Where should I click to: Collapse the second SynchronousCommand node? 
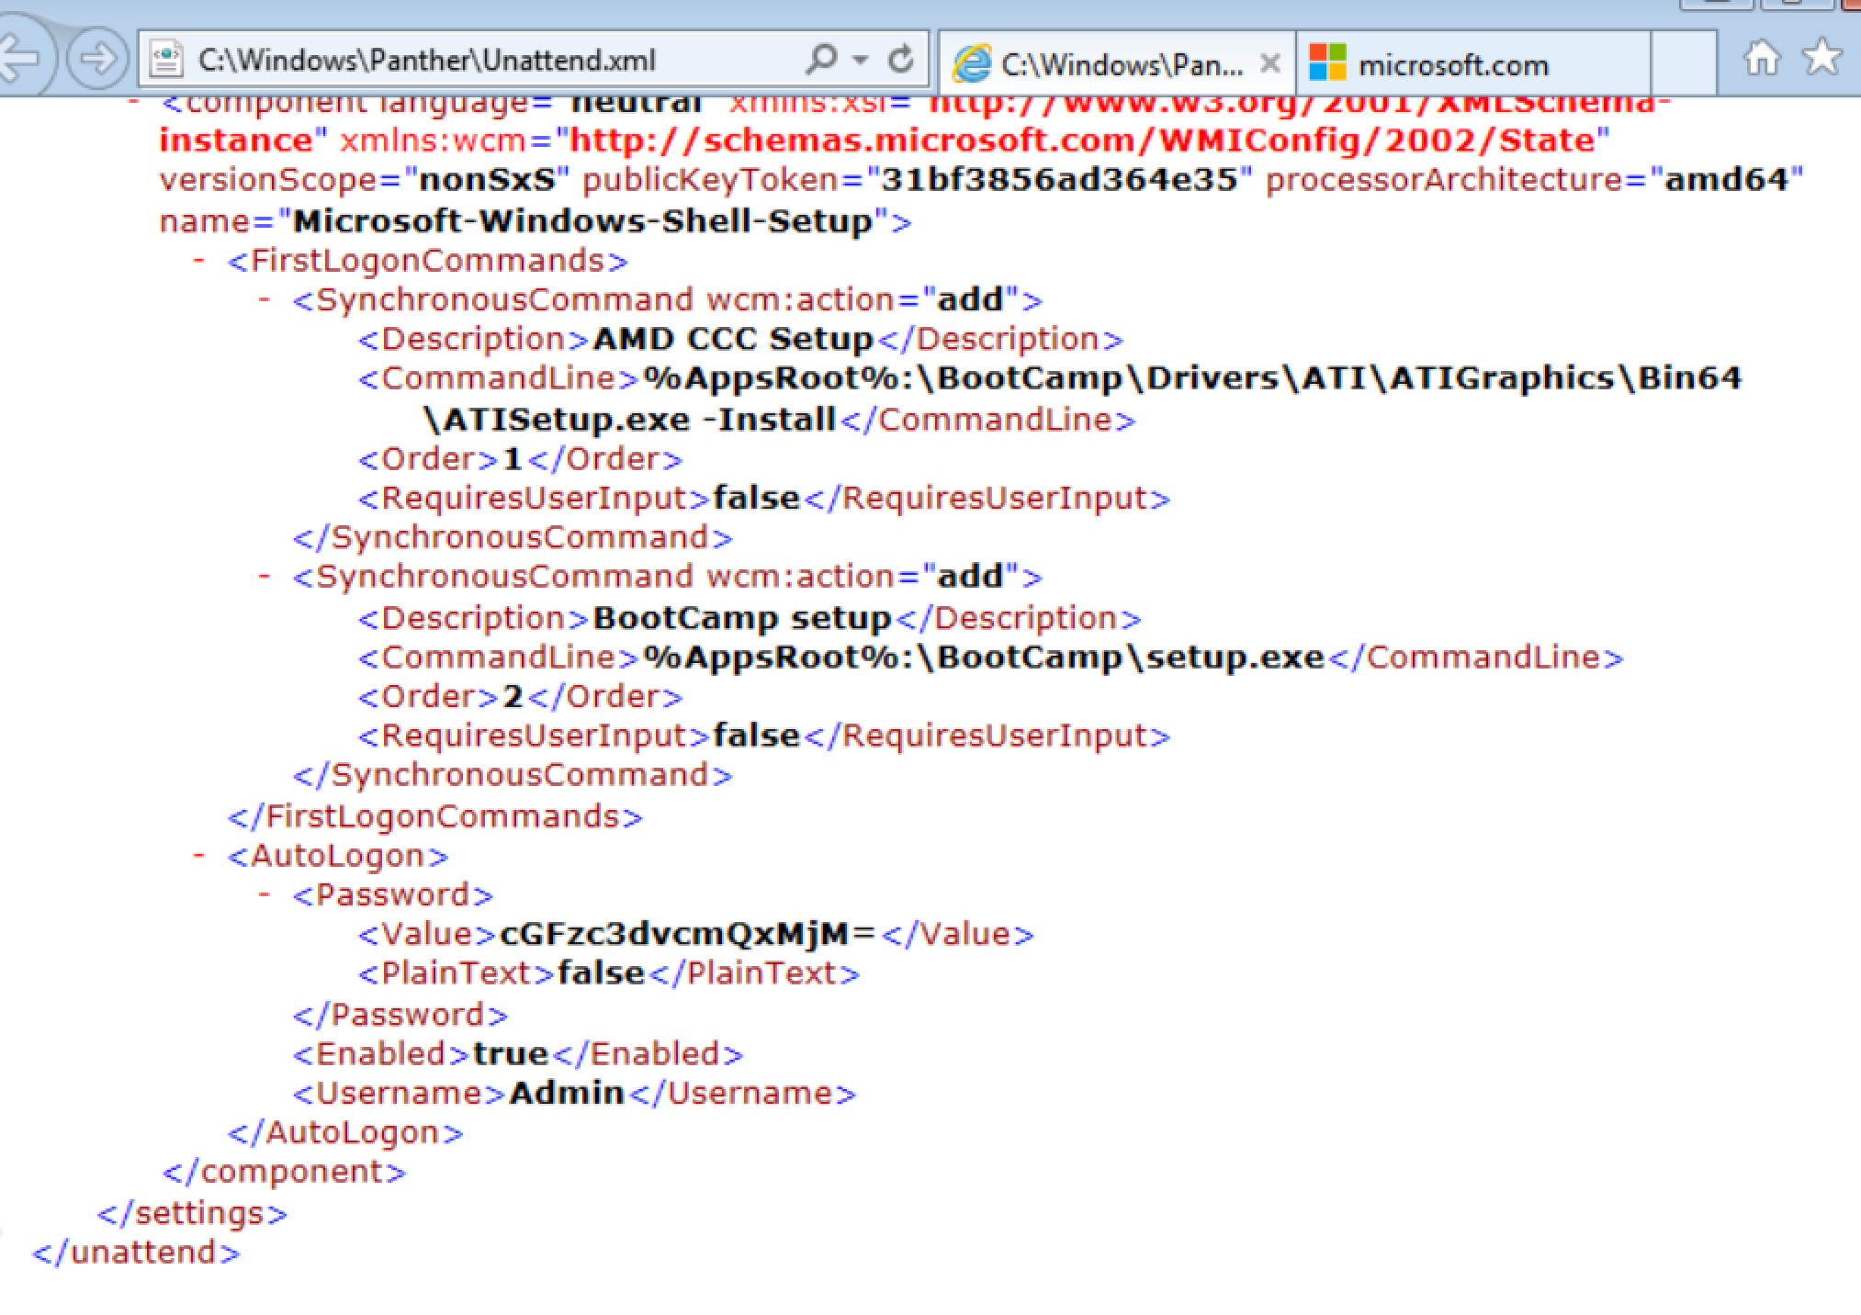coord(265,577)
